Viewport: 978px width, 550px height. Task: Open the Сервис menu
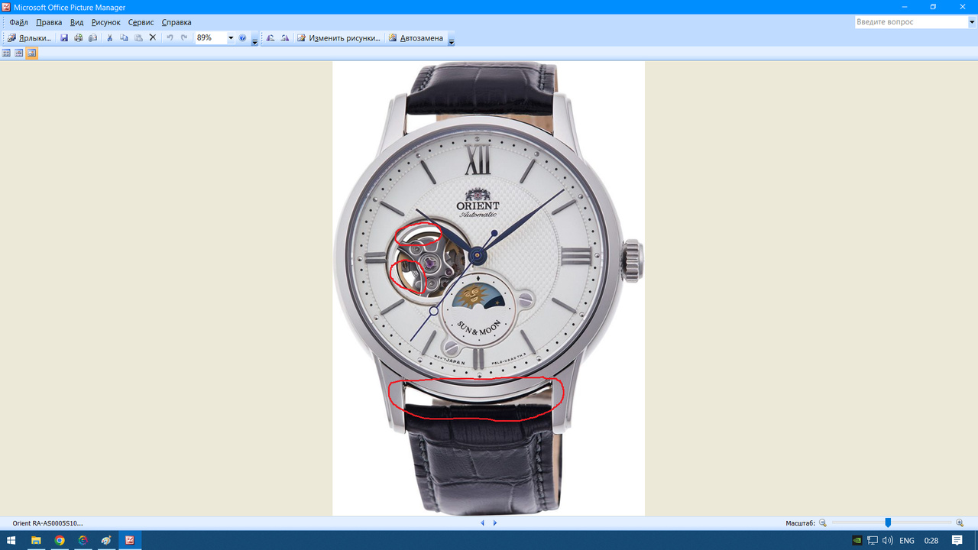[x=141, y=22]
